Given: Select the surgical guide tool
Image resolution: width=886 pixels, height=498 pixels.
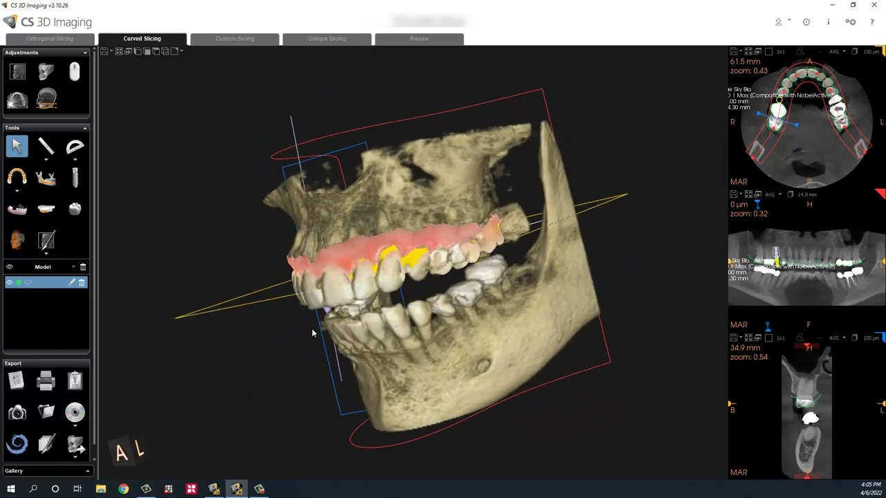Looking at the screenshot, I should pyautogui.click(x=46, y=209).
